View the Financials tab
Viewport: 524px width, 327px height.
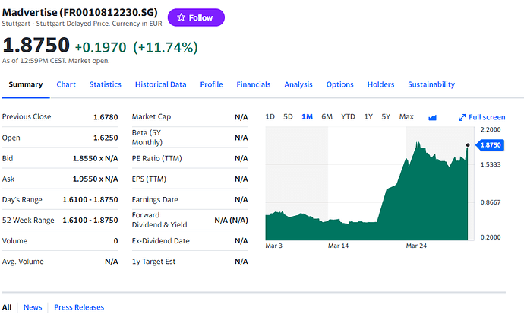coord(254,84)
